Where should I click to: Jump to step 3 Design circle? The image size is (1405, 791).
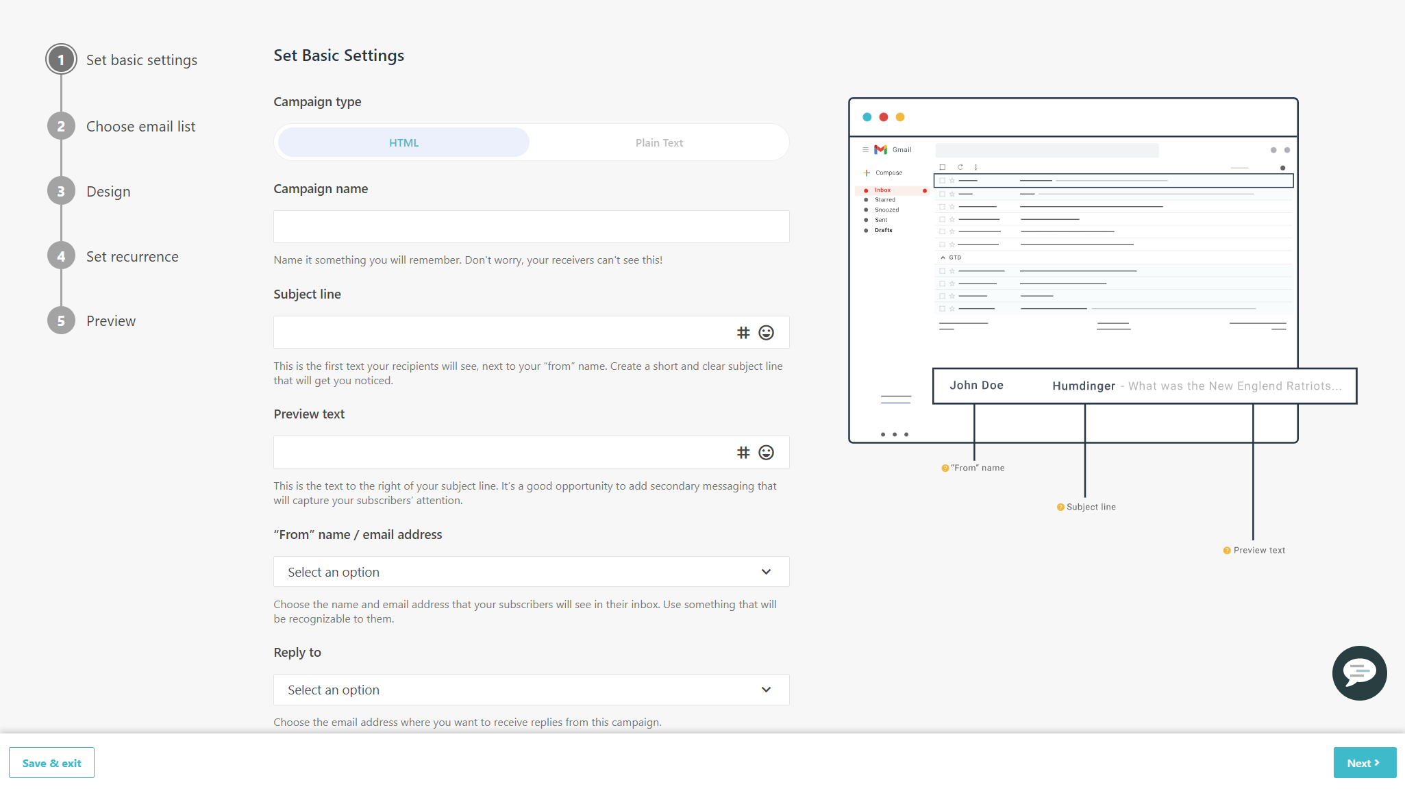click(61, 190)
